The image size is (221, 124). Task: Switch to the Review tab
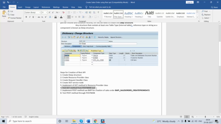(x=65, y=7)
